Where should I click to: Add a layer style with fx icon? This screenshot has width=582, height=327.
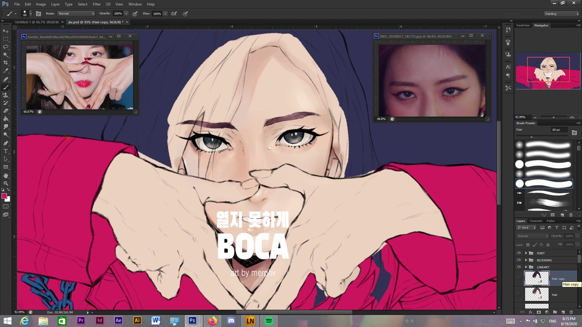531,312
